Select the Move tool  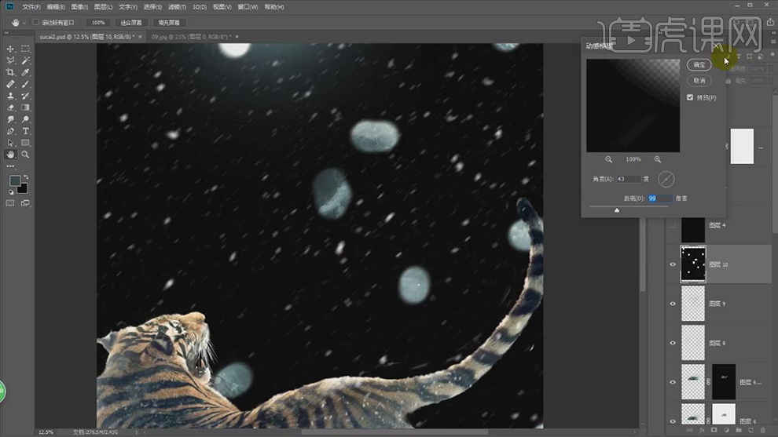[10, 49]
